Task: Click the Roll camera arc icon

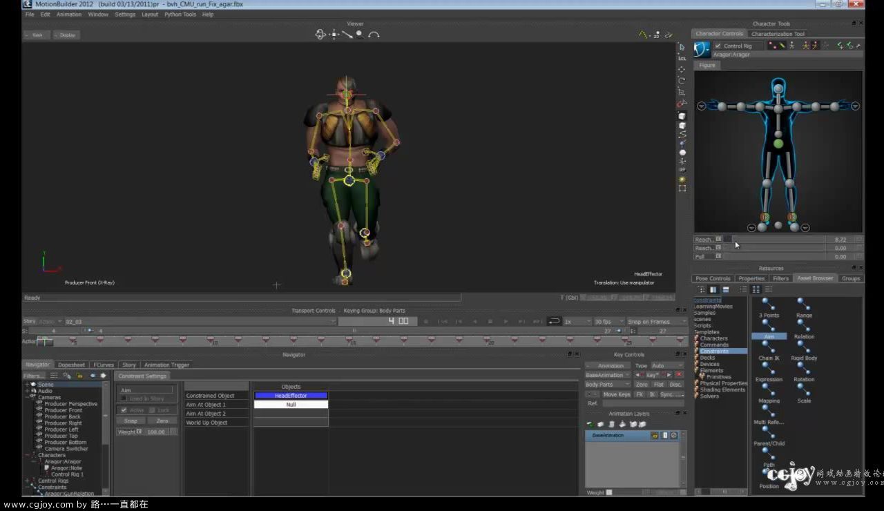Action: point(374,34)
